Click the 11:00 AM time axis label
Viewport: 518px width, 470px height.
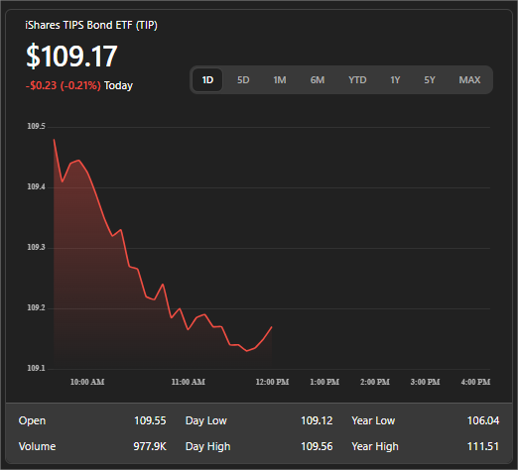coord(189,382)
